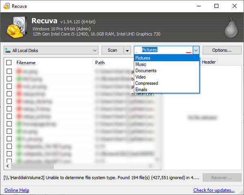The height and width of the screenshot is (195, 244).
Task: Choose Pictures from the filter list
Action: click(167, 58)
